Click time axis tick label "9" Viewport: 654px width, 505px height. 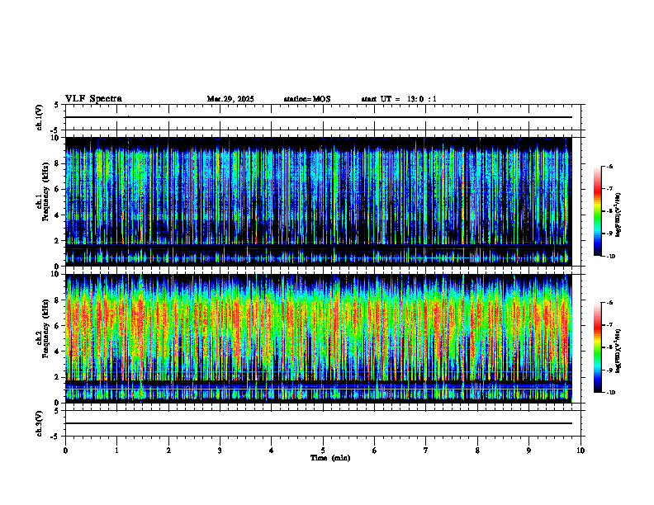528,451
